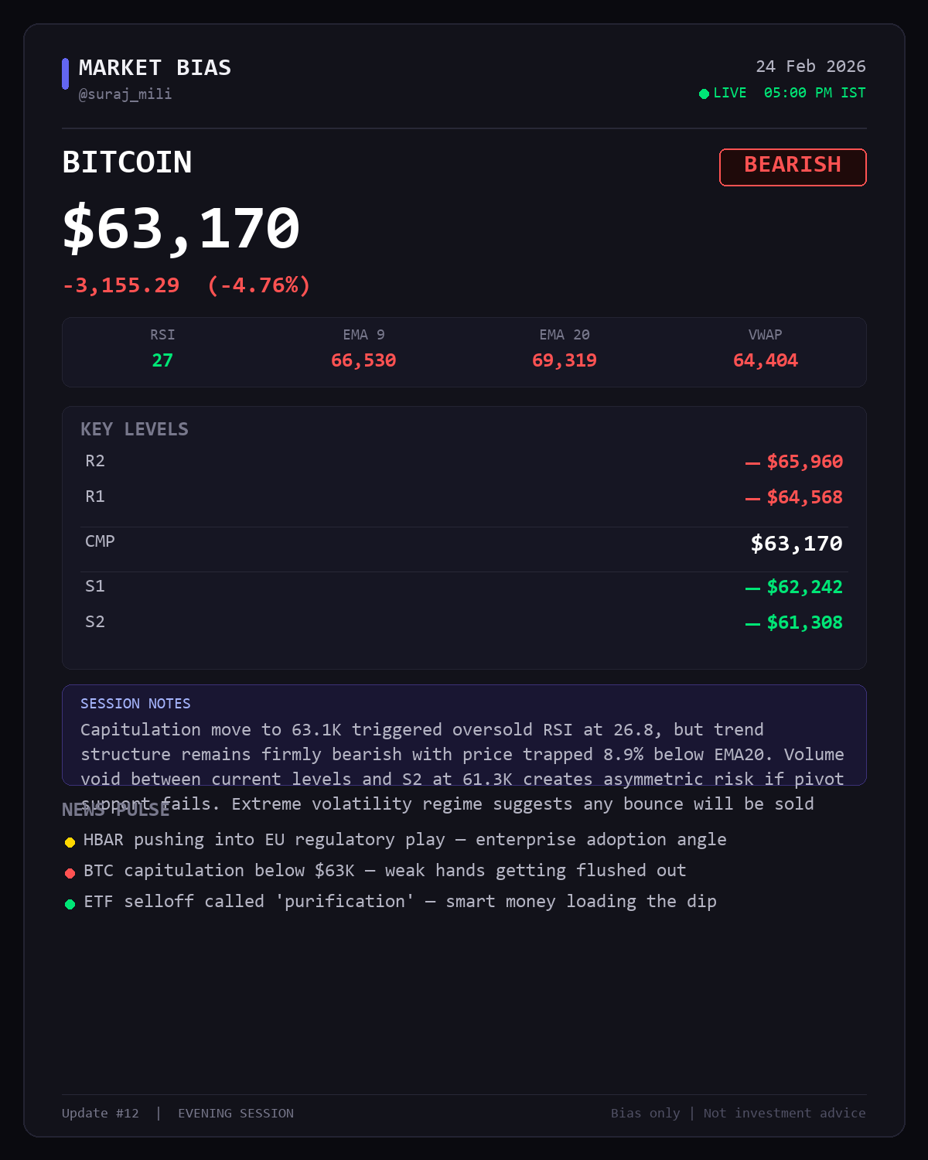Click the 24 Feb 2026 date
Viewport: 928px width, 1160px height.
[x=810, y=67]
